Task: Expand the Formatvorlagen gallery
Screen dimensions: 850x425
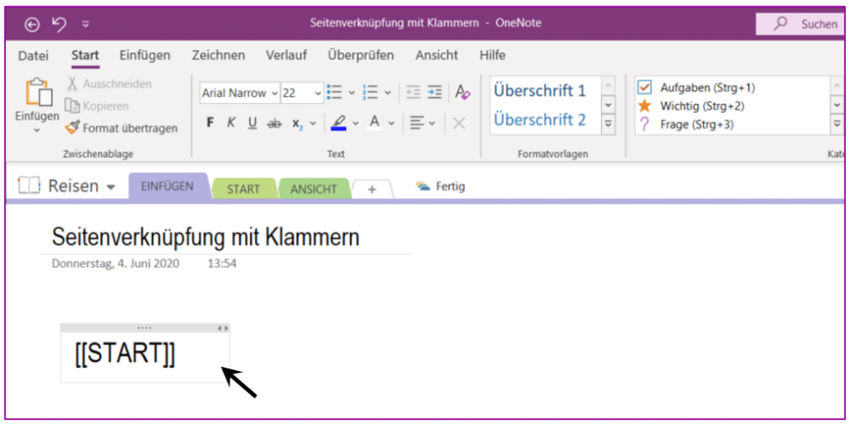Action: tap(608, 125)
